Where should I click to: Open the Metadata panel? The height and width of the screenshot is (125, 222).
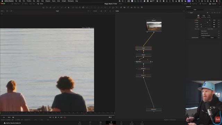(203, 4)
